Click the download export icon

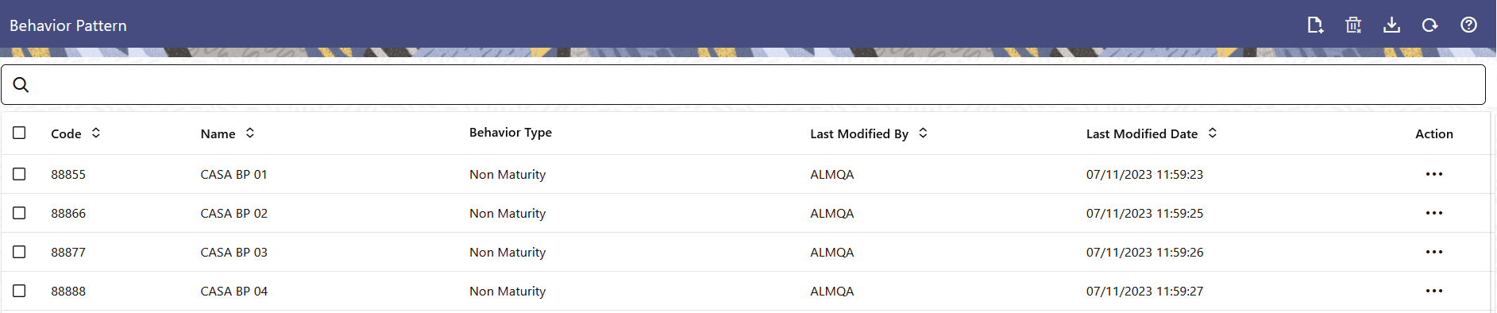pyautogui.click(x=1391, y=25)
